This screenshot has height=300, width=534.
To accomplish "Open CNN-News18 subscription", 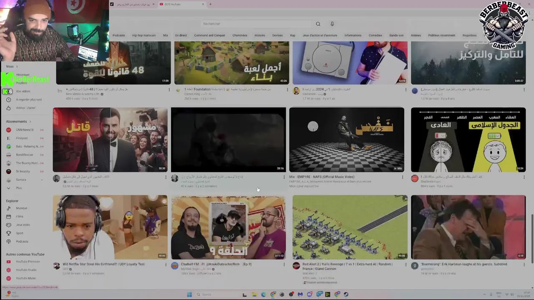I will point(25,130).
